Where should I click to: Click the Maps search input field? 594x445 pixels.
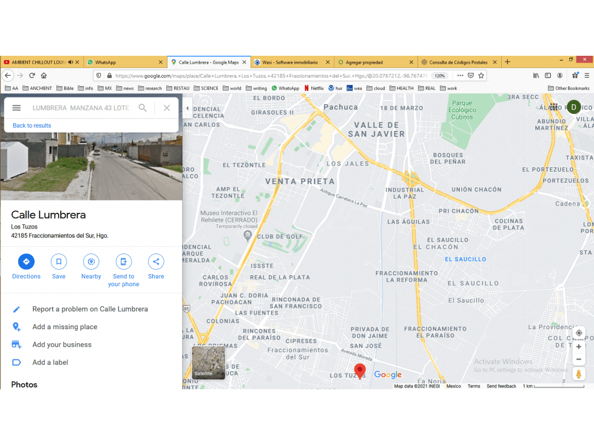click(81, 108)
